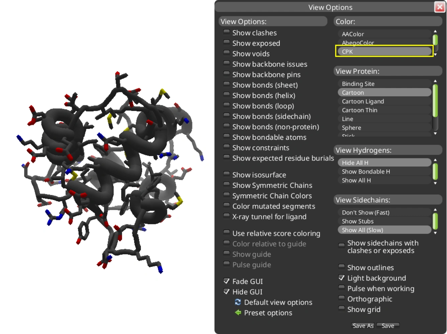The width and height of the screenshot is (447, 334).
Task: Close the View Options dialog
Action: click(439, 7)
